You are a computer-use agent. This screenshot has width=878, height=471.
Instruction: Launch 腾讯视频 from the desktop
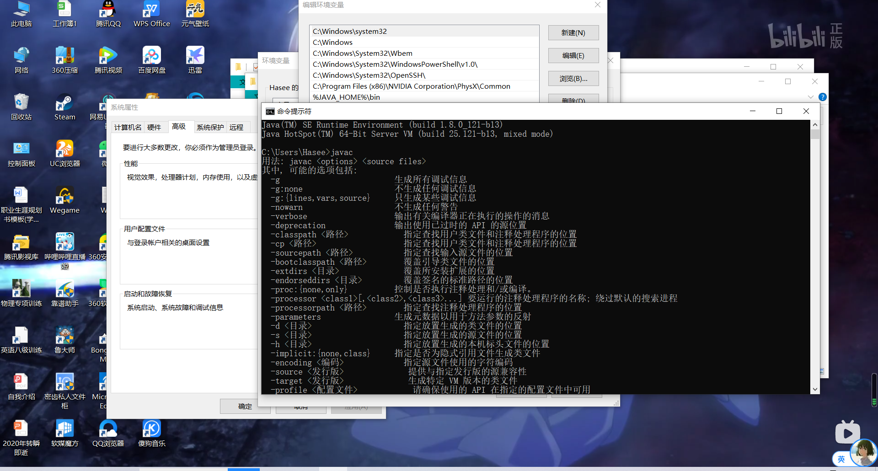pyautogui.click(x=108, y=60)
